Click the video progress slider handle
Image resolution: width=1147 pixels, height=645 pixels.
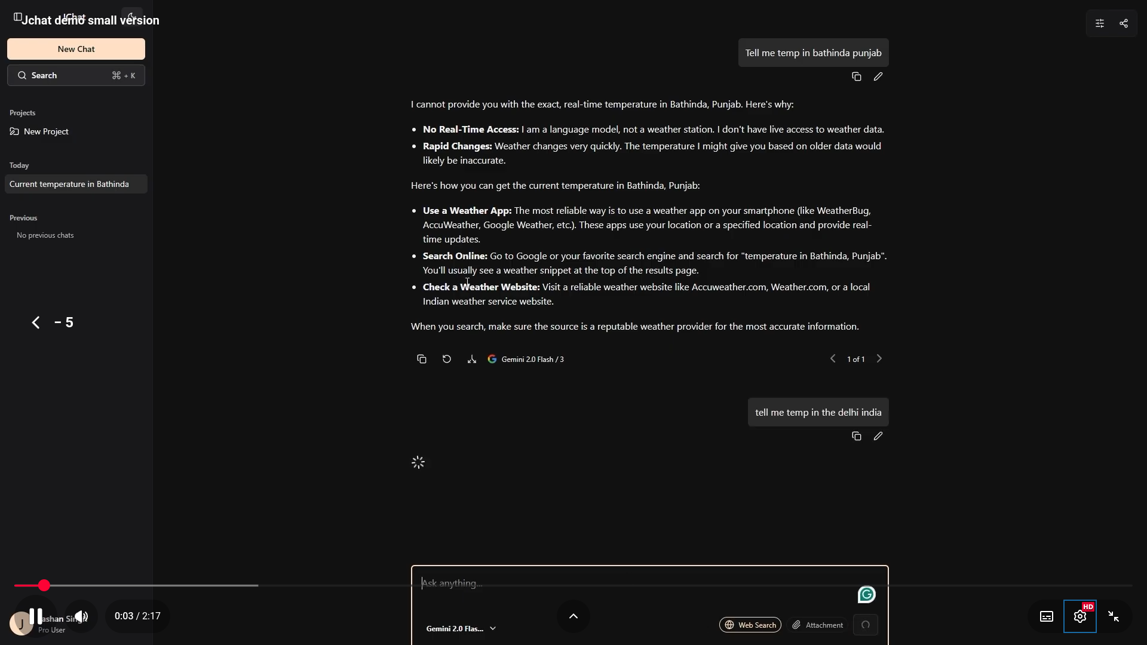[x=44, y=585]
